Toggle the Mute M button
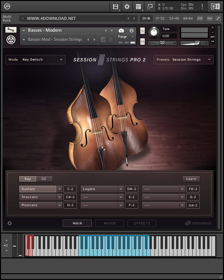The image size is (224, 280). (x=142, y=42)
